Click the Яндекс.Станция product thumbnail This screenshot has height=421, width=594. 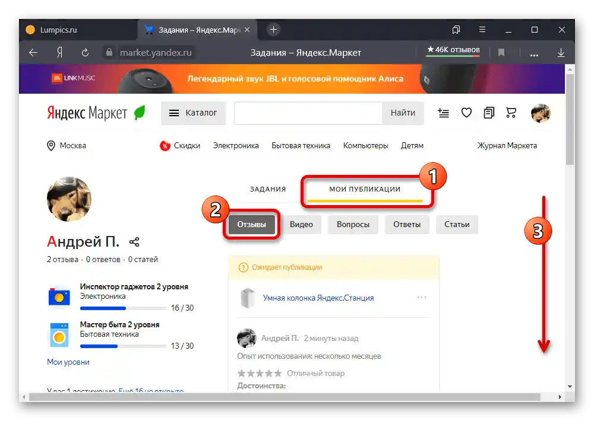coord(247,298)
